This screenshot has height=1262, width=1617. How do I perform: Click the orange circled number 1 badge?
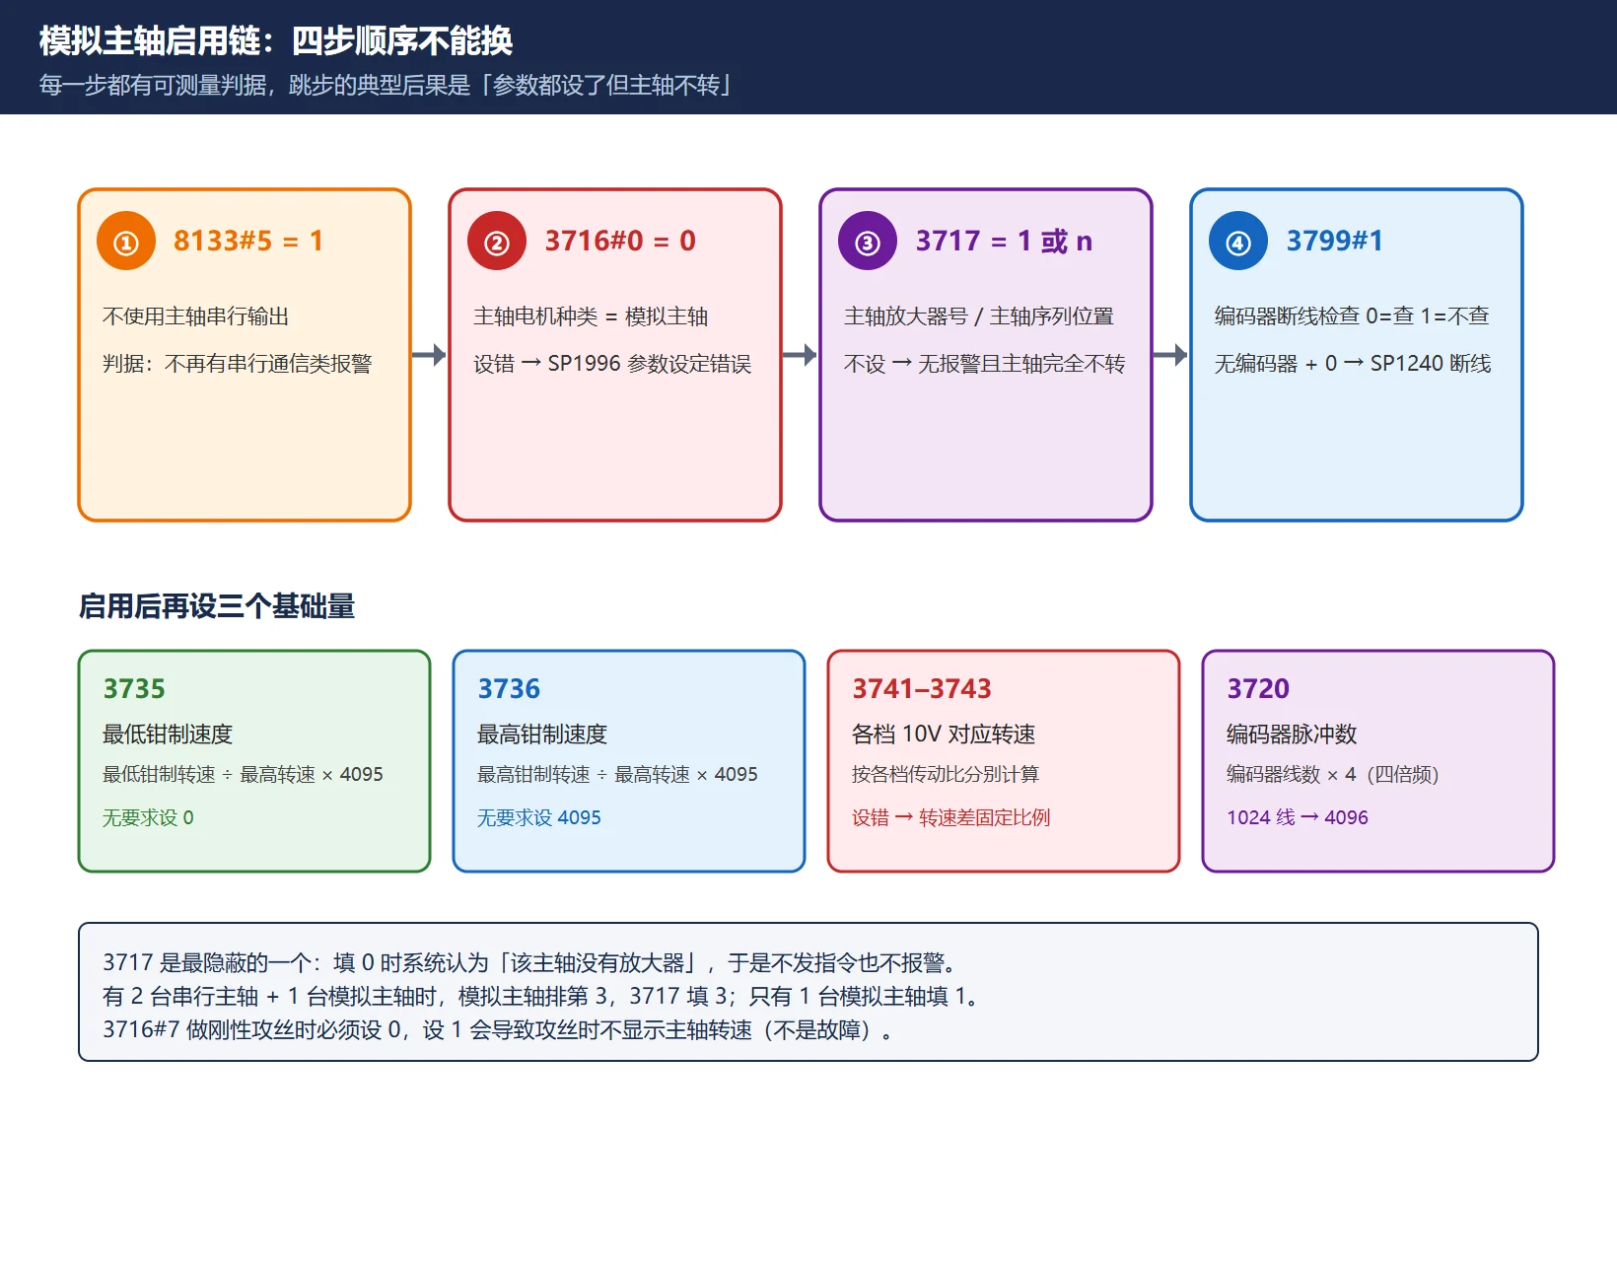coord(126,241)
